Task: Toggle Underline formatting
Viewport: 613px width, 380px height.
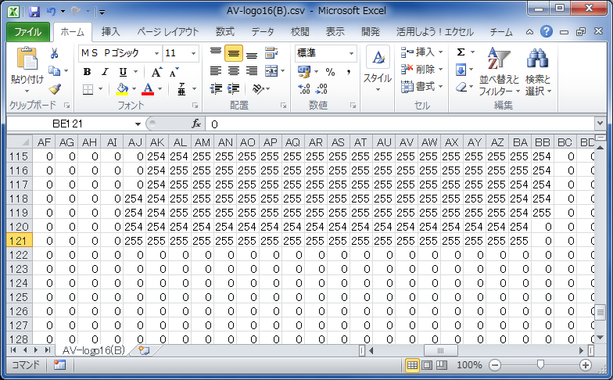Action: [123, 72]
